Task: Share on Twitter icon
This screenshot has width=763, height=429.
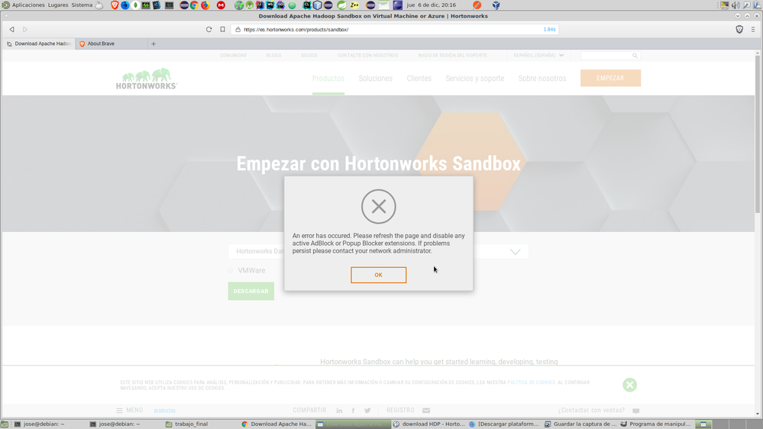Action: click(x=367, y=411)
